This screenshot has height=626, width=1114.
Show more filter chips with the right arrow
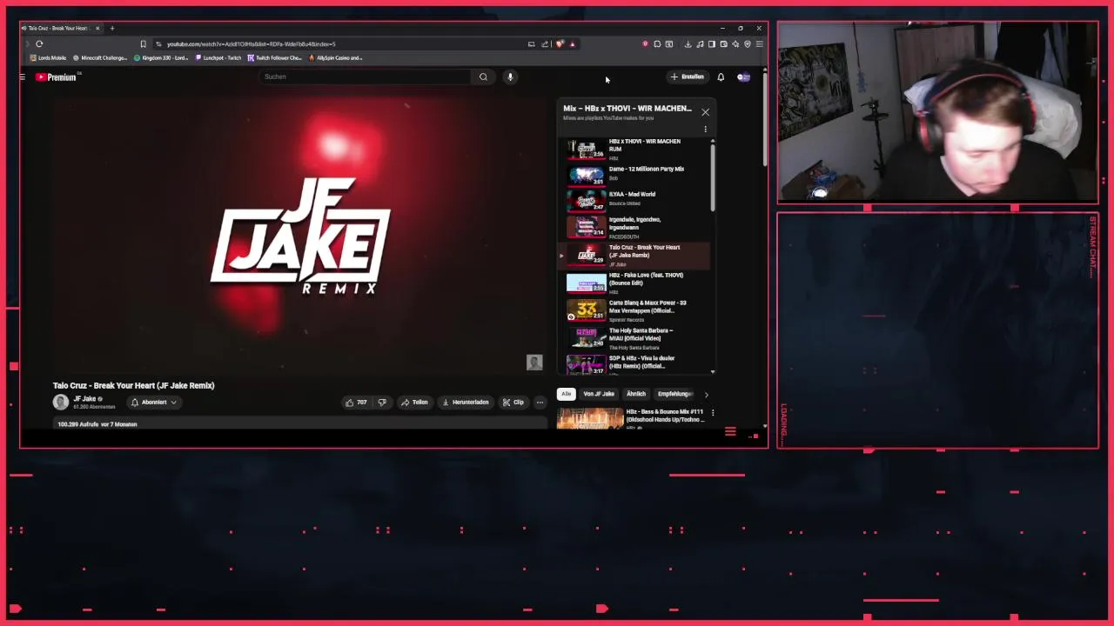[706, 395]
